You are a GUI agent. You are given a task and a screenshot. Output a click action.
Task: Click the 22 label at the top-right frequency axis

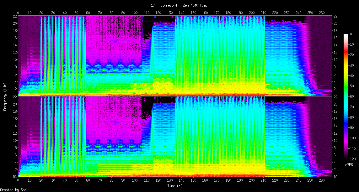[x=335, y=16]
